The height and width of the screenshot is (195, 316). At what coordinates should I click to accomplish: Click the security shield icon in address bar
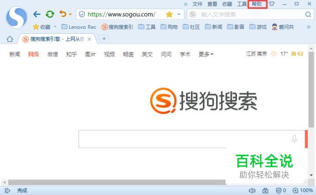[82, 15]
